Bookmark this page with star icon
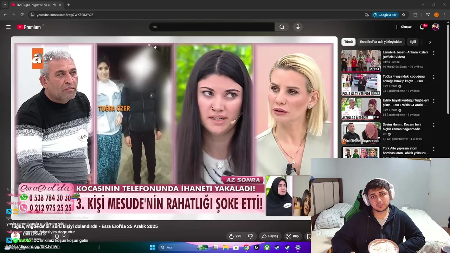450x253 pixels. pyautogui.click(x=404, y=15)
